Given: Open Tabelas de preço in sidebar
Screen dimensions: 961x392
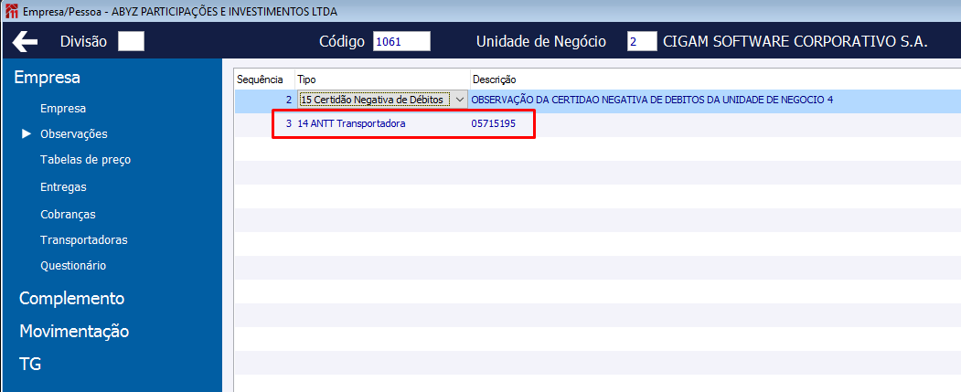Looking at the screenshot, I should 85,160.
